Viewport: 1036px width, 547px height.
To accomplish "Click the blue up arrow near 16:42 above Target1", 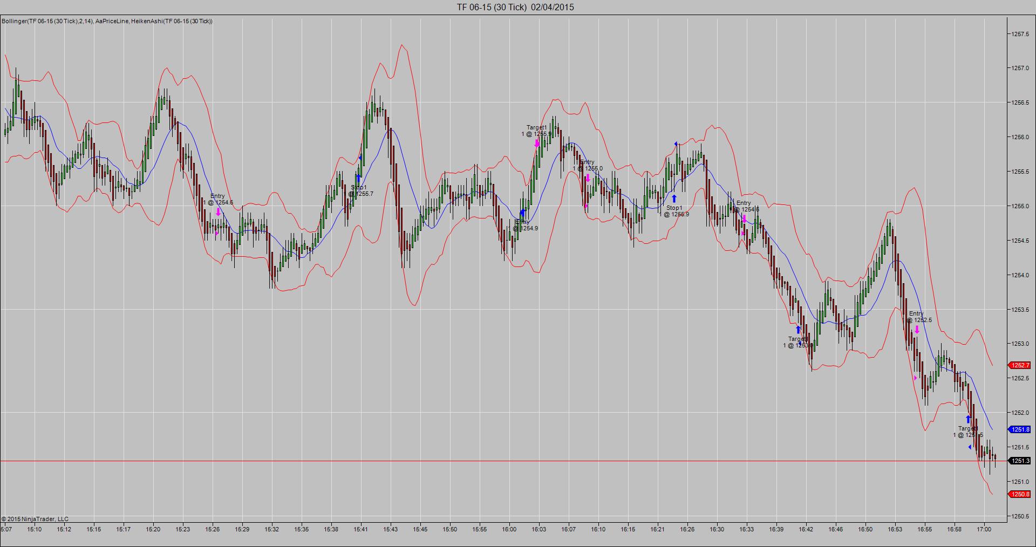I will [798, 330].
